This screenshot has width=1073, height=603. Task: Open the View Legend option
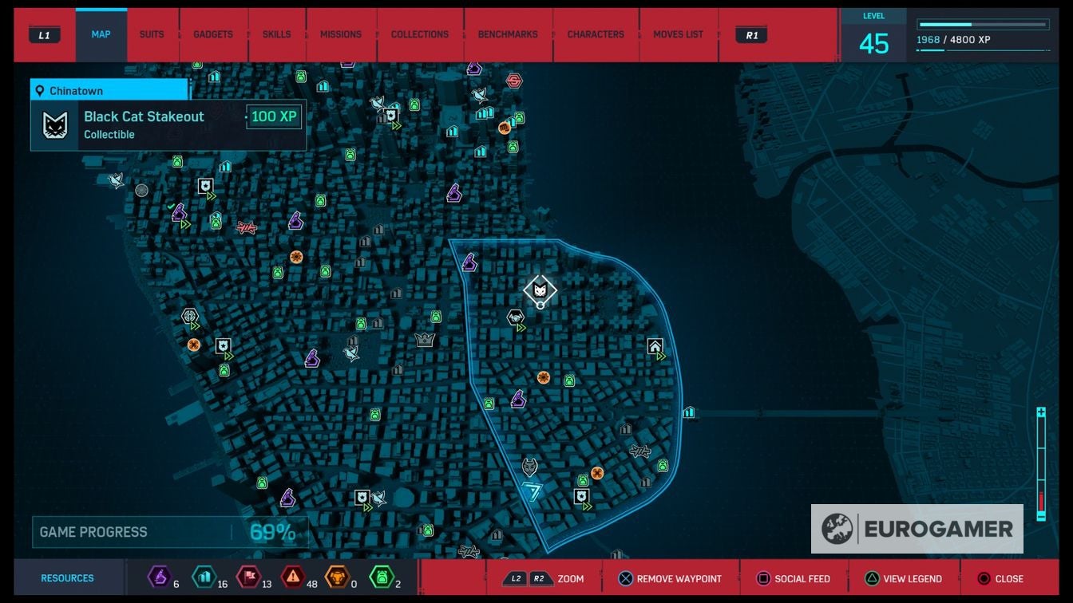[902, 579]
